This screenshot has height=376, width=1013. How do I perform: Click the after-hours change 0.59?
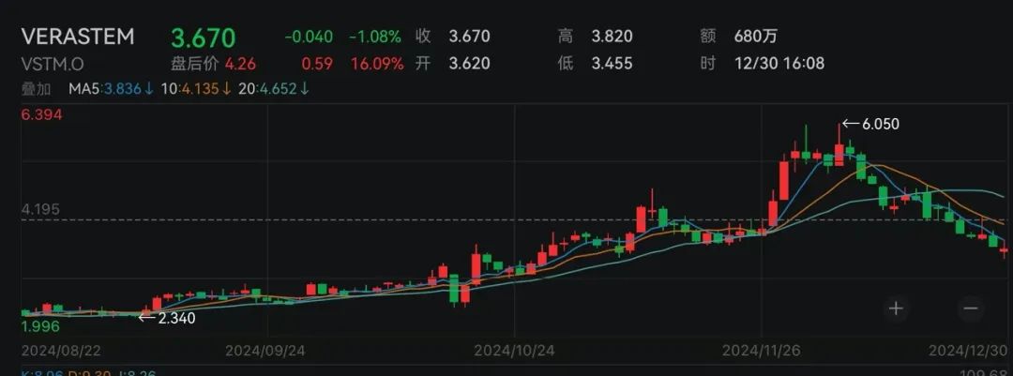click(318, 64)
